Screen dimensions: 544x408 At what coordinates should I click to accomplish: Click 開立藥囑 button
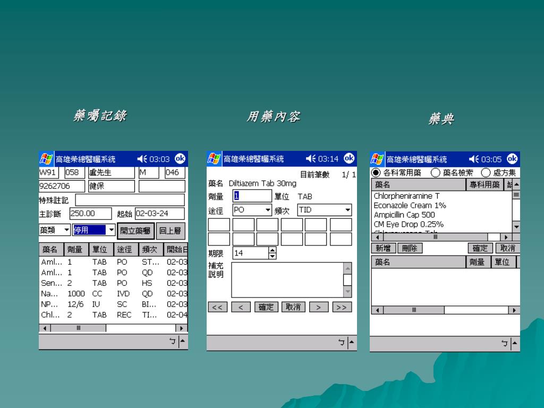pos(135,231)
